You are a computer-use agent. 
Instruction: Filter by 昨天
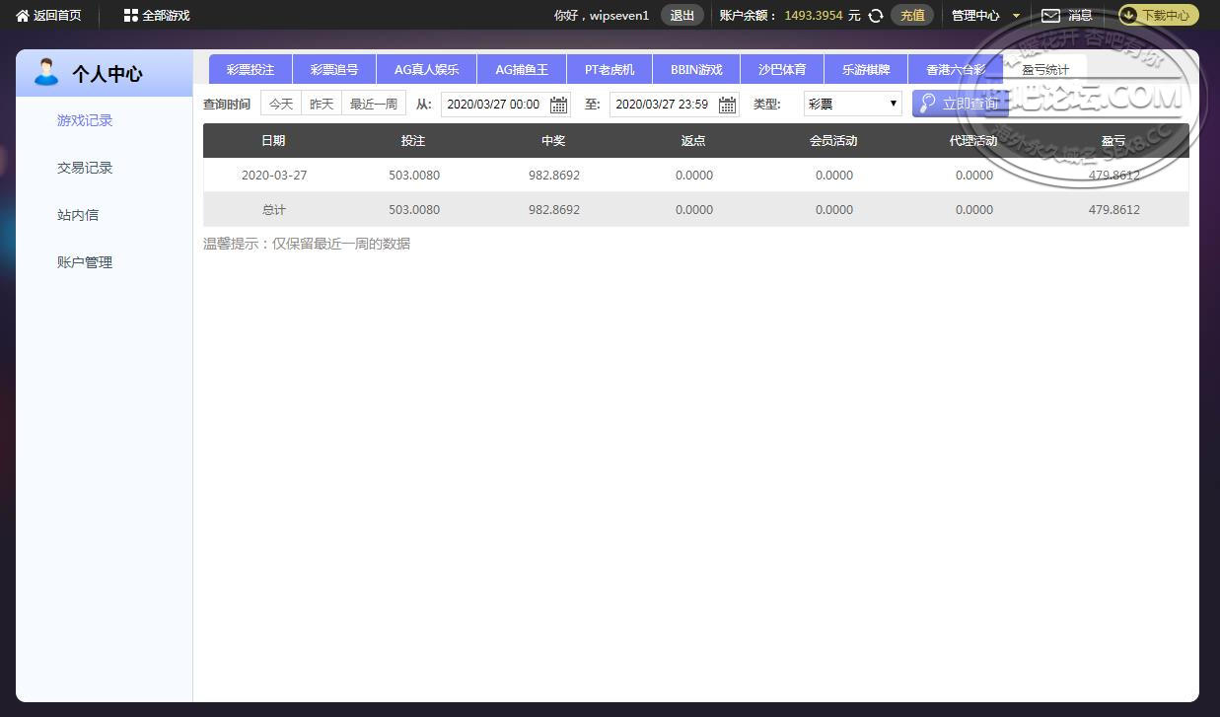(x=322, y=104)
